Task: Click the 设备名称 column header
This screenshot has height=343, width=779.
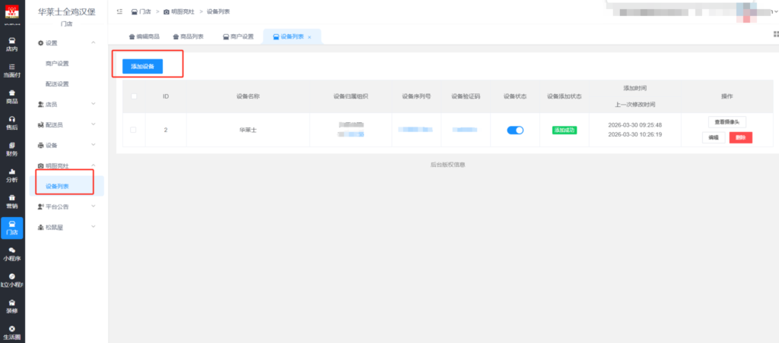Action: tap(248, 96)
